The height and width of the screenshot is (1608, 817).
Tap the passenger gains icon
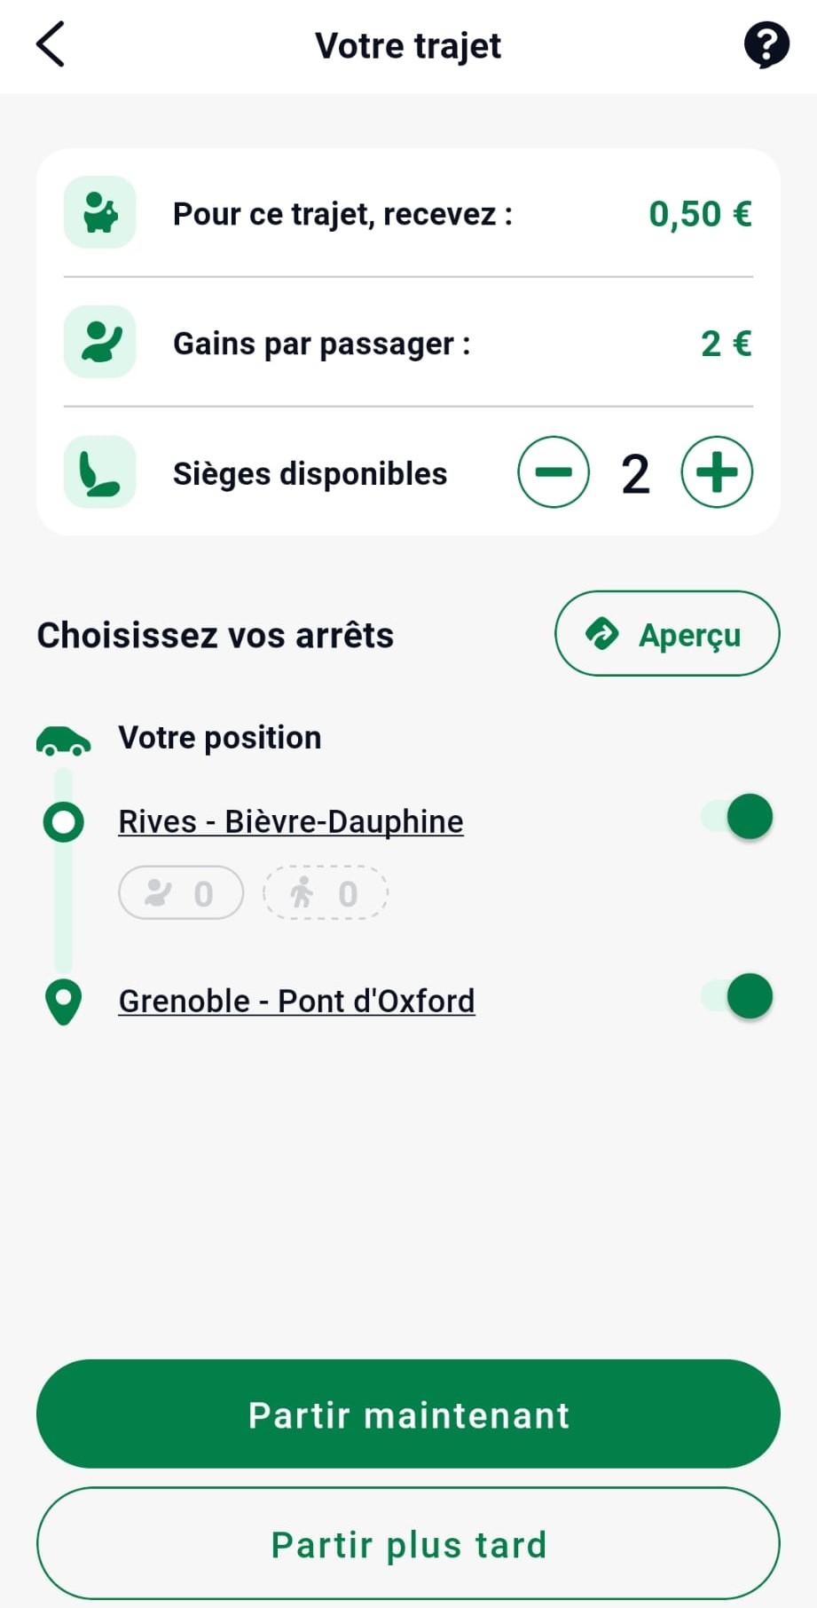click(x=100, y=343)
